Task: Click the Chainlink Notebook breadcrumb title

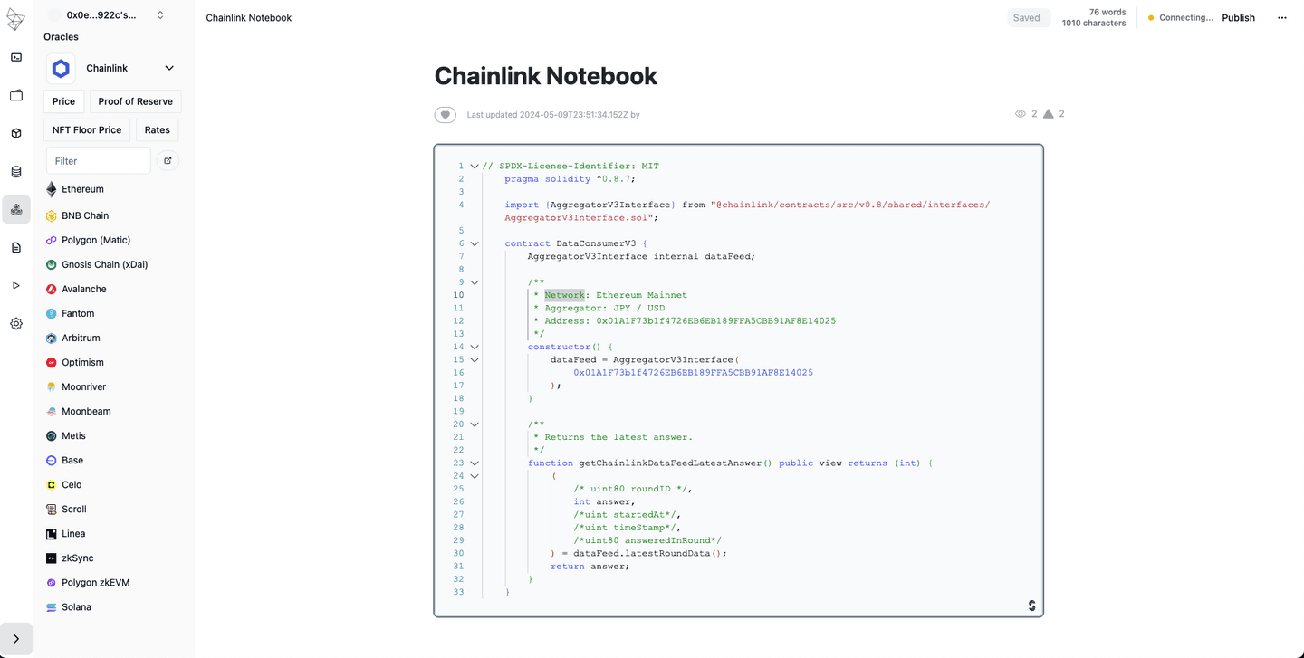Action: click(249, 18)
